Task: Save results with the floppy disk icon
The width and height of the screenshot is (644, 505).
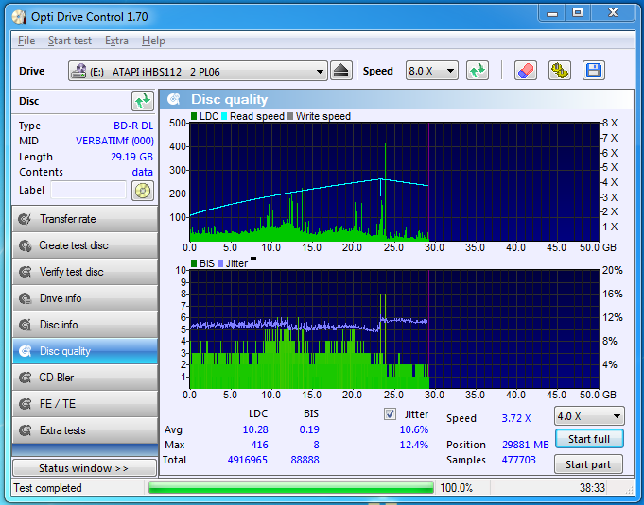Action: click(x=594, y=71)
